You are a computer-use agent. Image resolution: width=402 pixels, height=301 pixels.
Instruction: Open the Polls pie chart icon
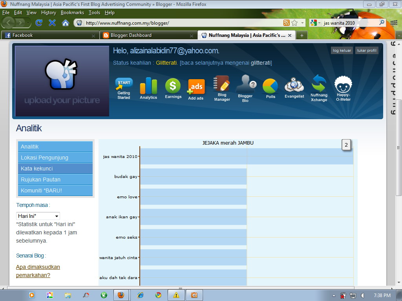point(270,88)
